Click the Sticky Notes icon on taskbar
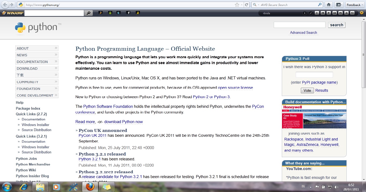 106,187
